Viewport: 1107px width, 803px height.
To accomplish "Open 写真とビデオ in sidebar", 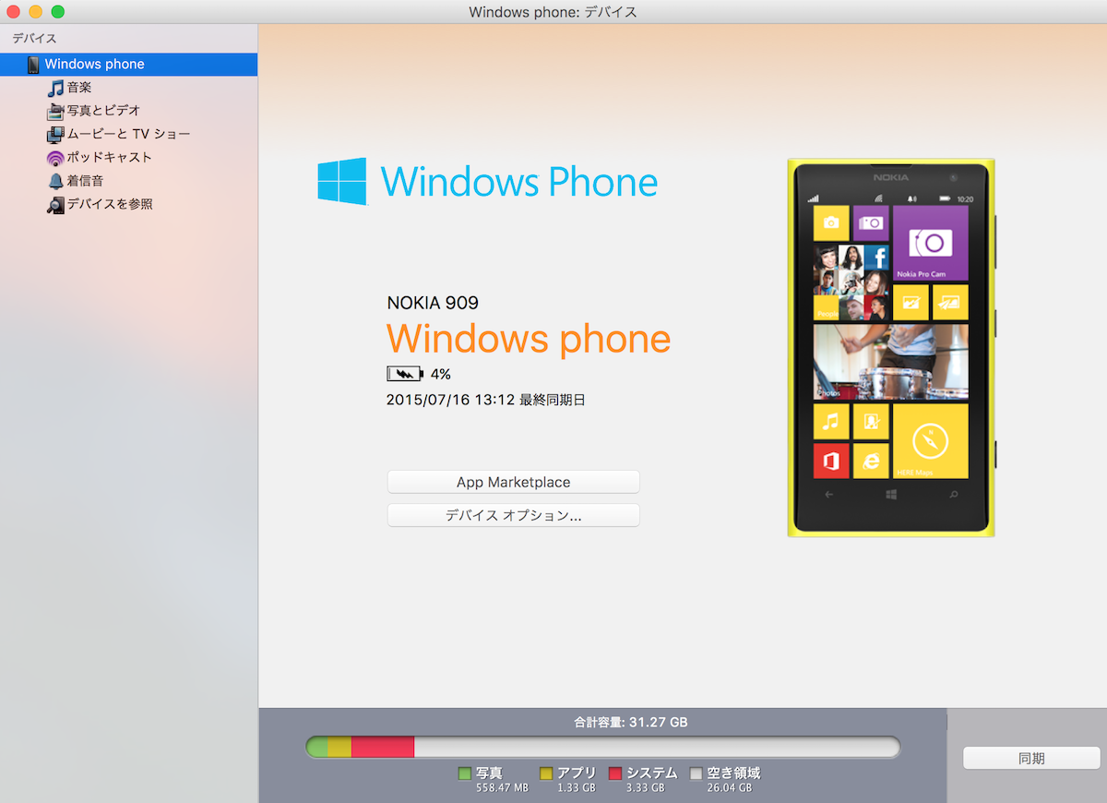I will [103, 111].
